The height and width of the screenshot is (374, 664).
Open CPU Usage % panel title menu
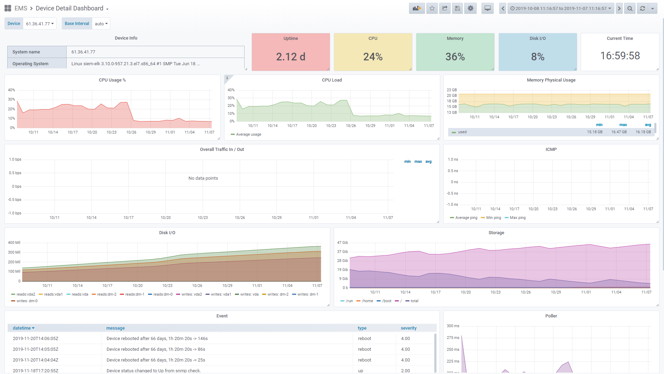112,80
